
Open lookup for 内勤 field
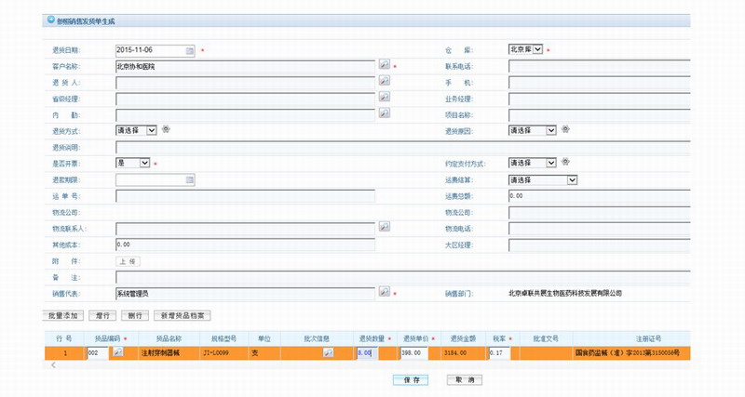click(384, 113)
